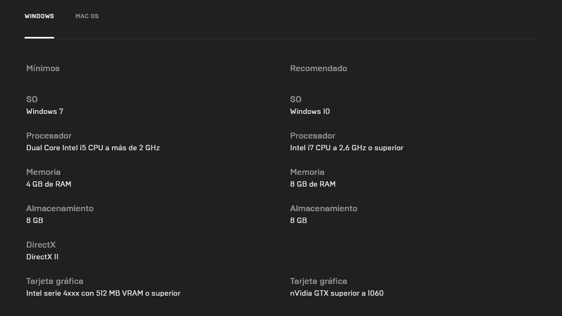
Task: Click the Procesador label under Mínimos
Action: (x=49, y=136)
